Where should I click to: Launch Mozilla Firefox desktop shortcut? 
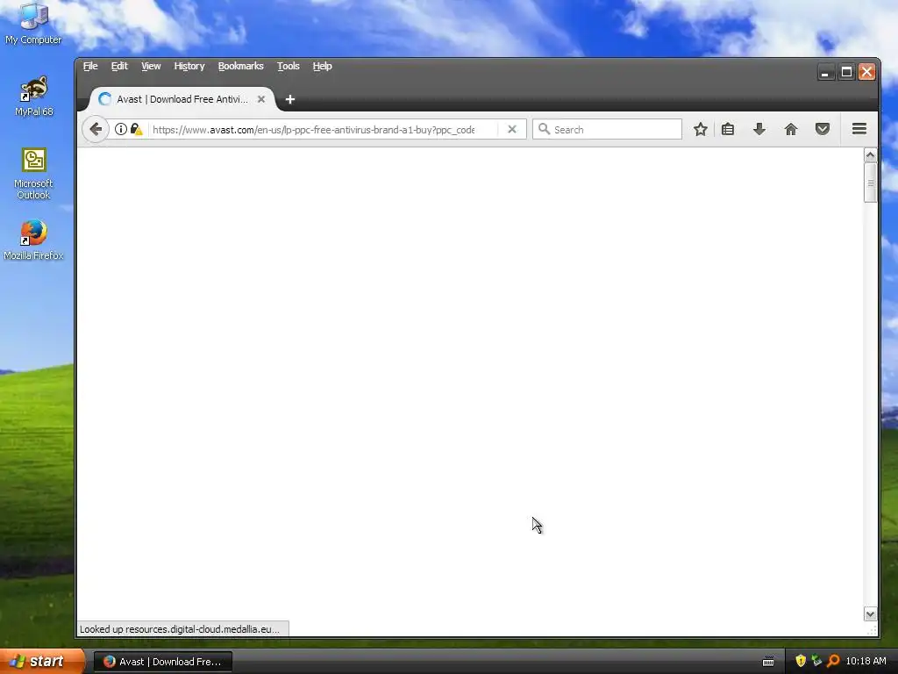[33, 240]
